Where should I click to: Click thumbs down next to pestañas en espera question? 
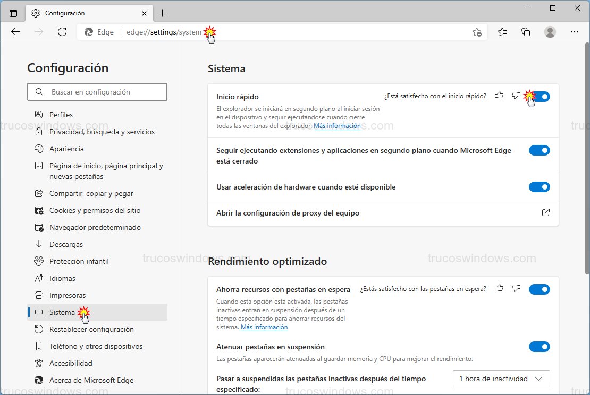(x=516, y=288)
